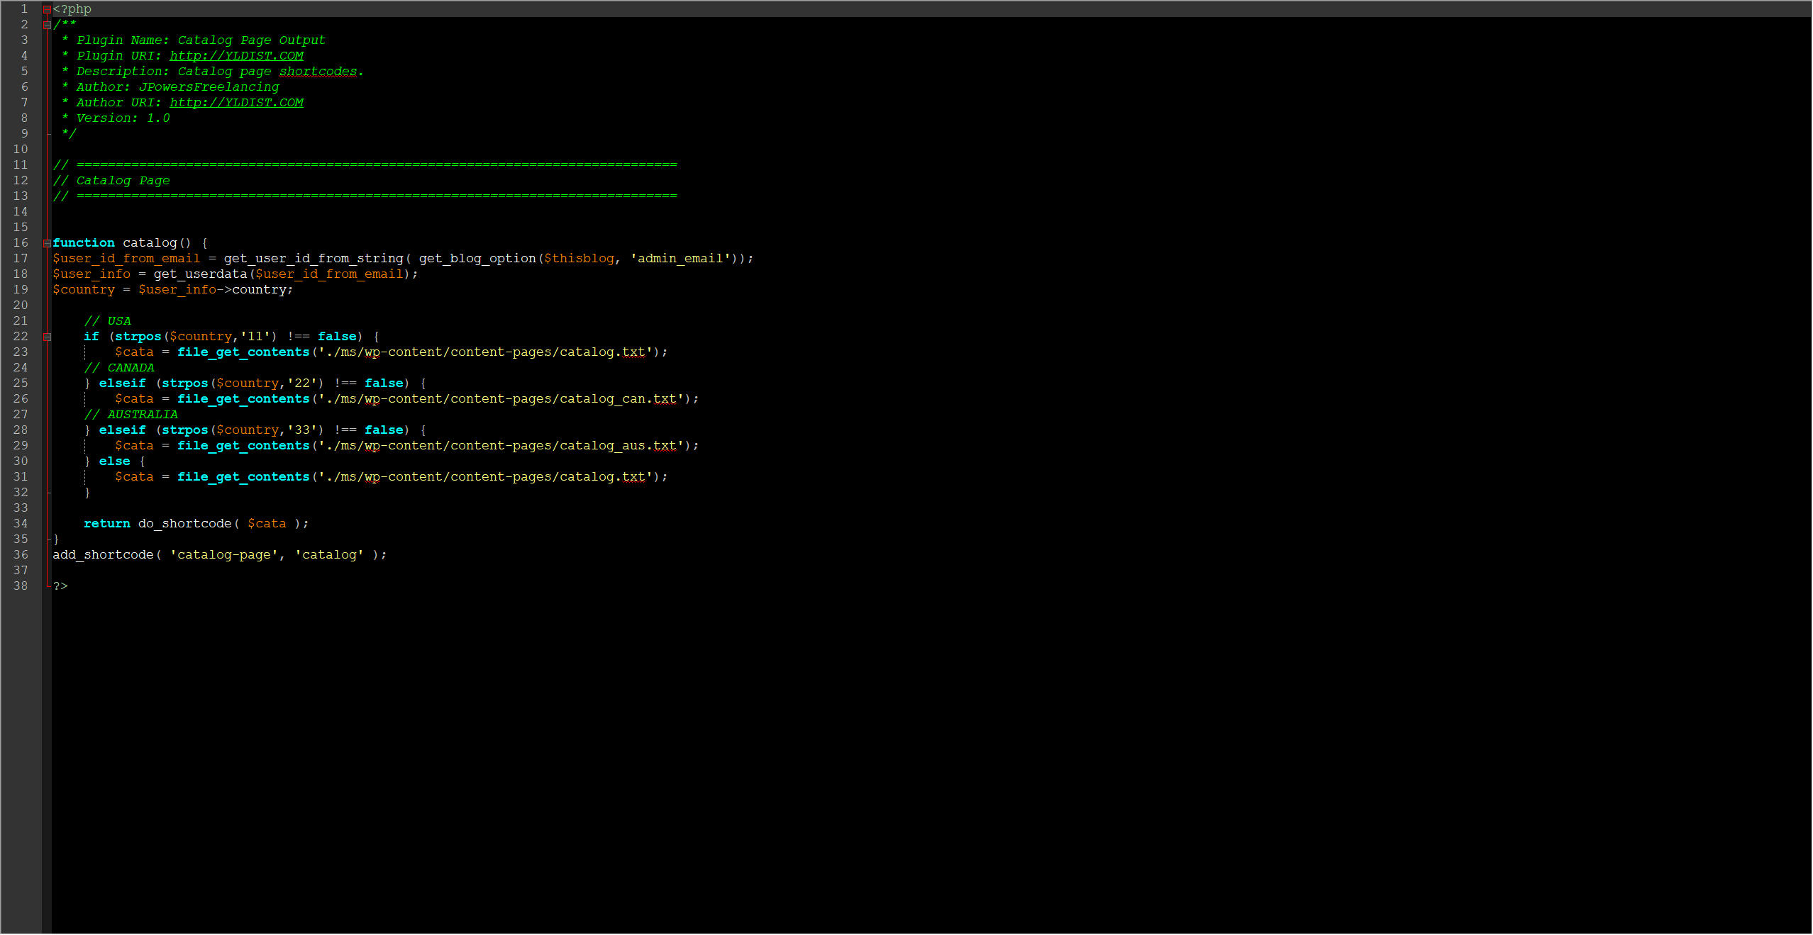Collapse the if strpos '11' block fold
This screenshot has height=935, width=1813.
click(47, 337)
